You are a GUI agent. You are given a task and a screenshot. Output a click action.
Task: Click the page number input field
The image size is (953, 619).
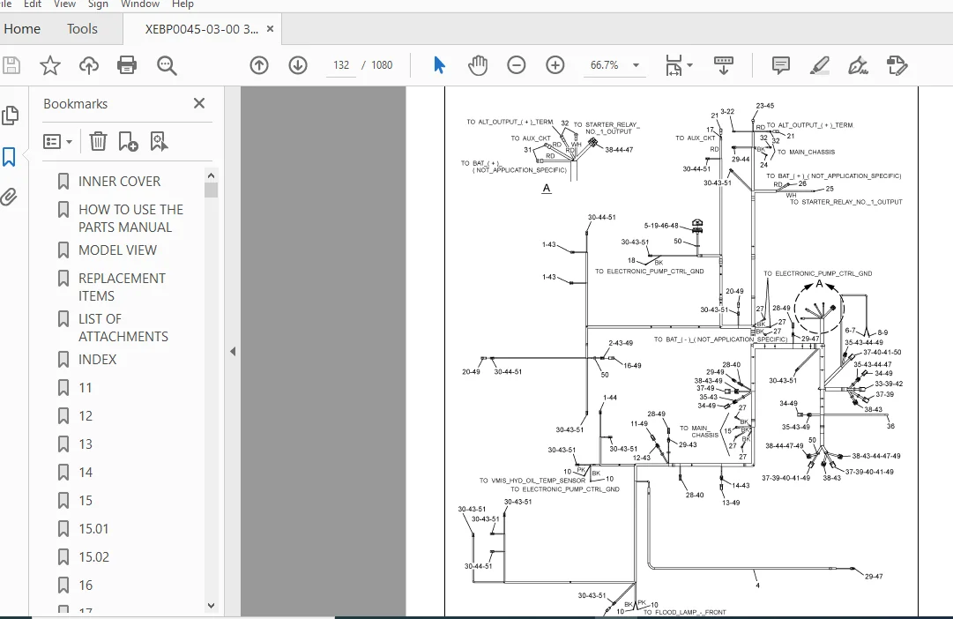pos(341,65)
